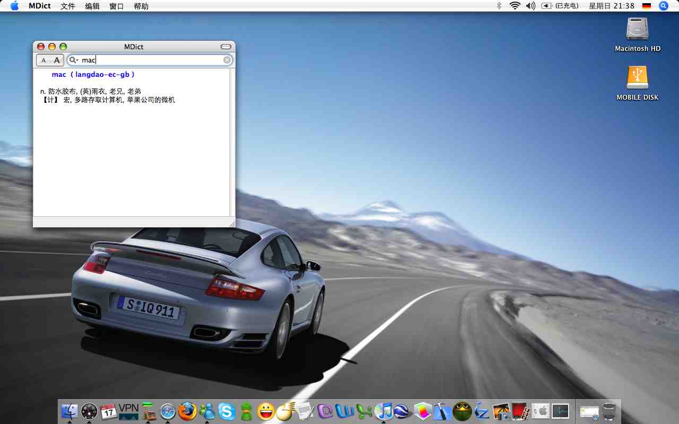
Task: Open Skype from the Dock
Action: 227,411
